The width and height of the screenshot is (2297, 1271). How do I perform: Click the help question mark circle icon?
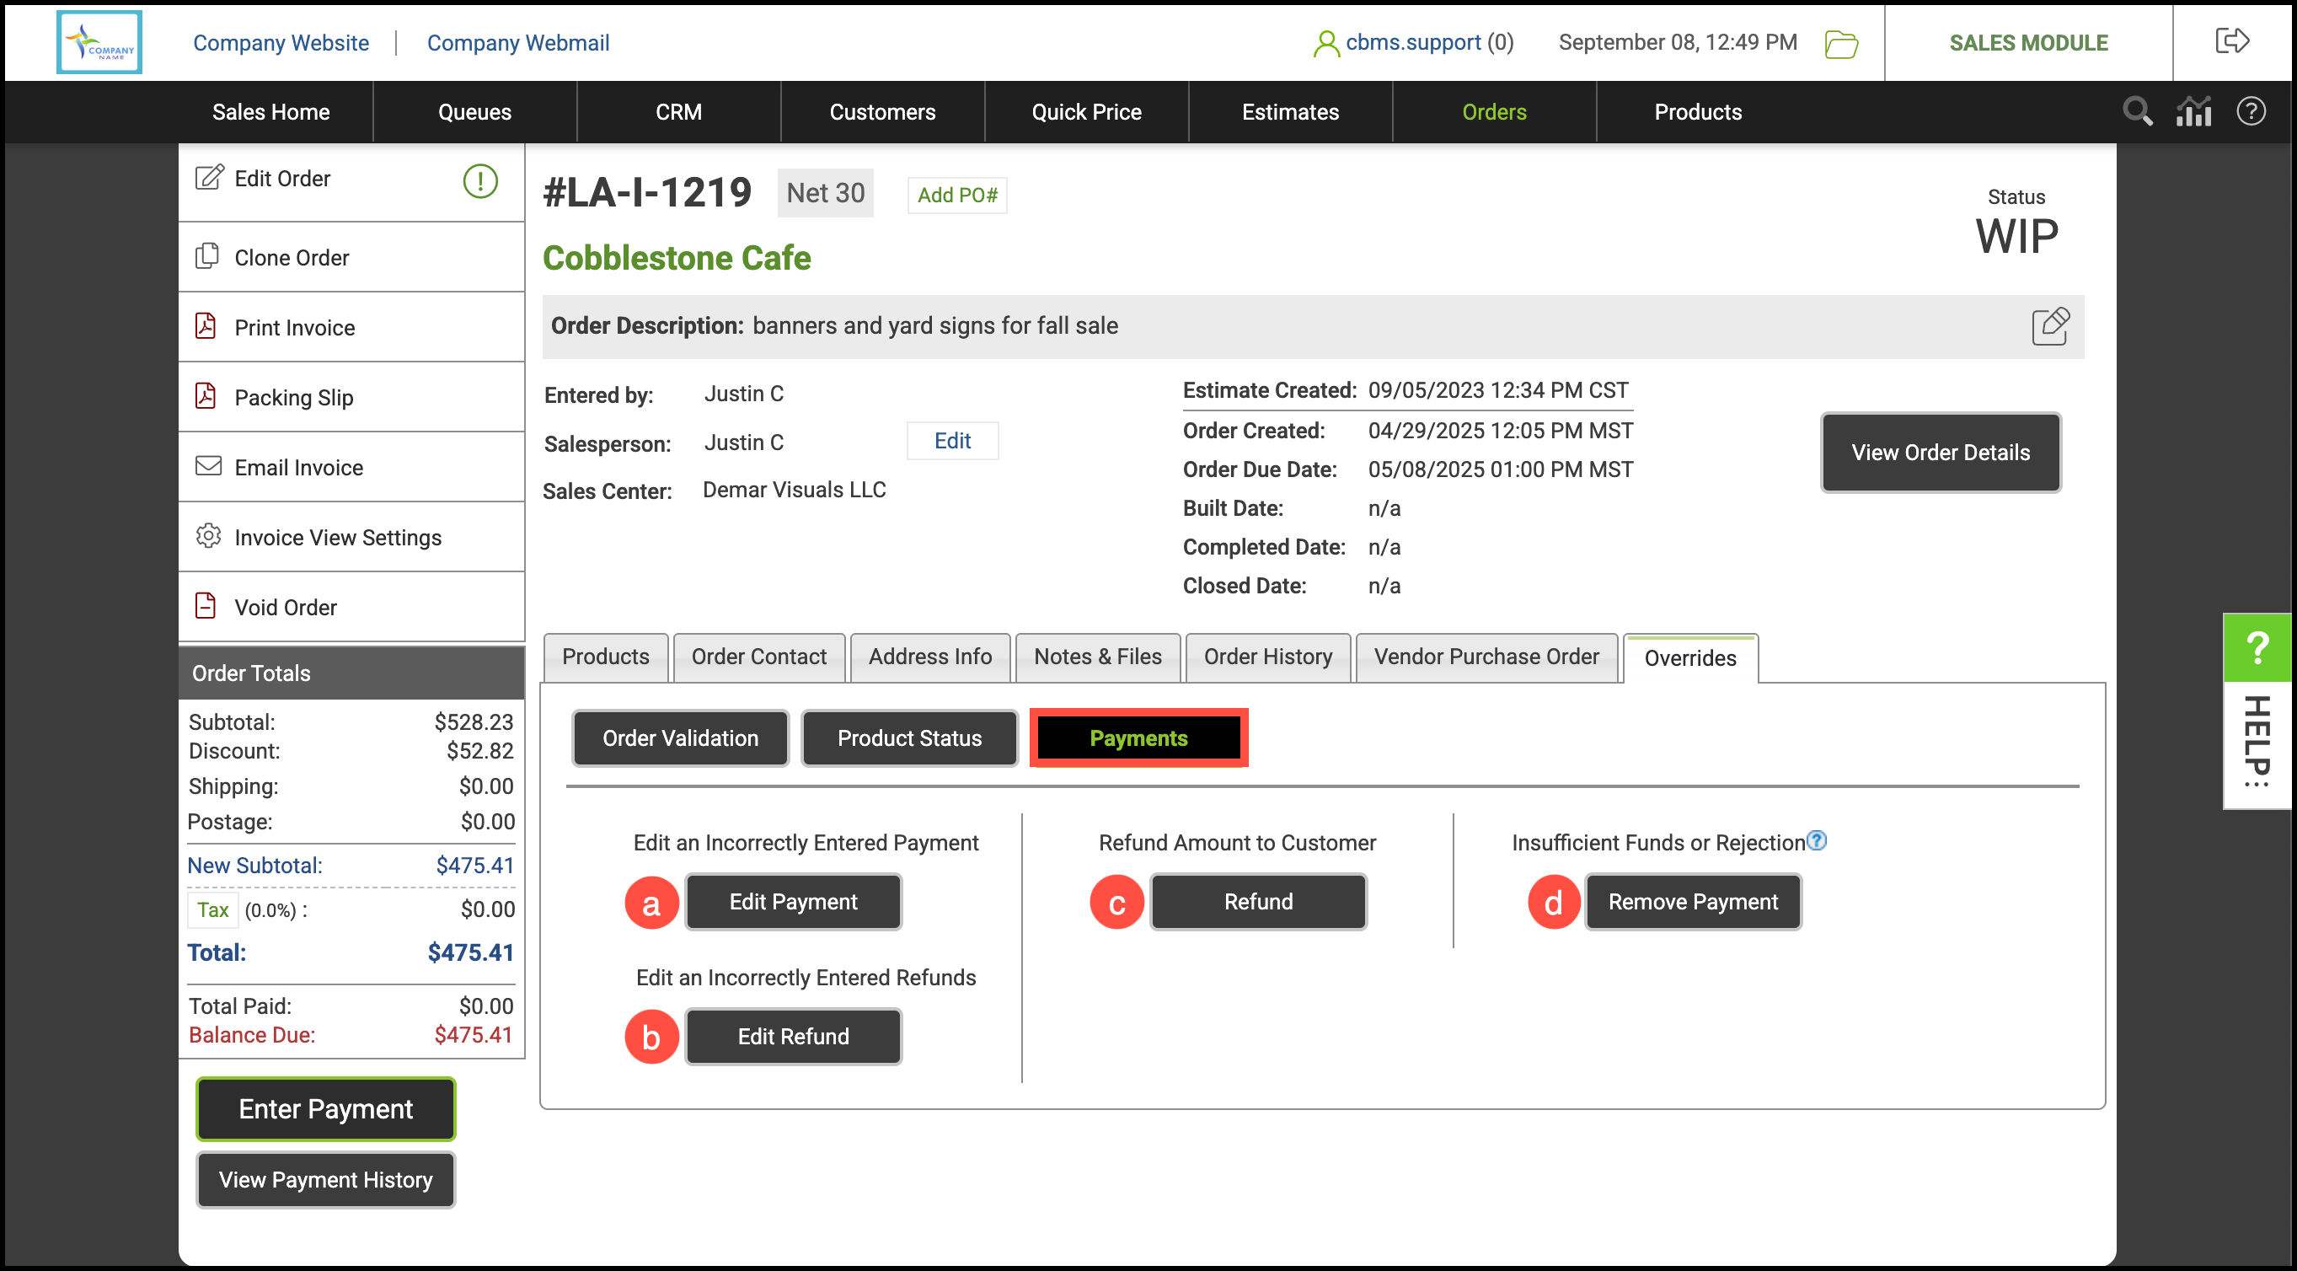click(x=2251, y=111)
